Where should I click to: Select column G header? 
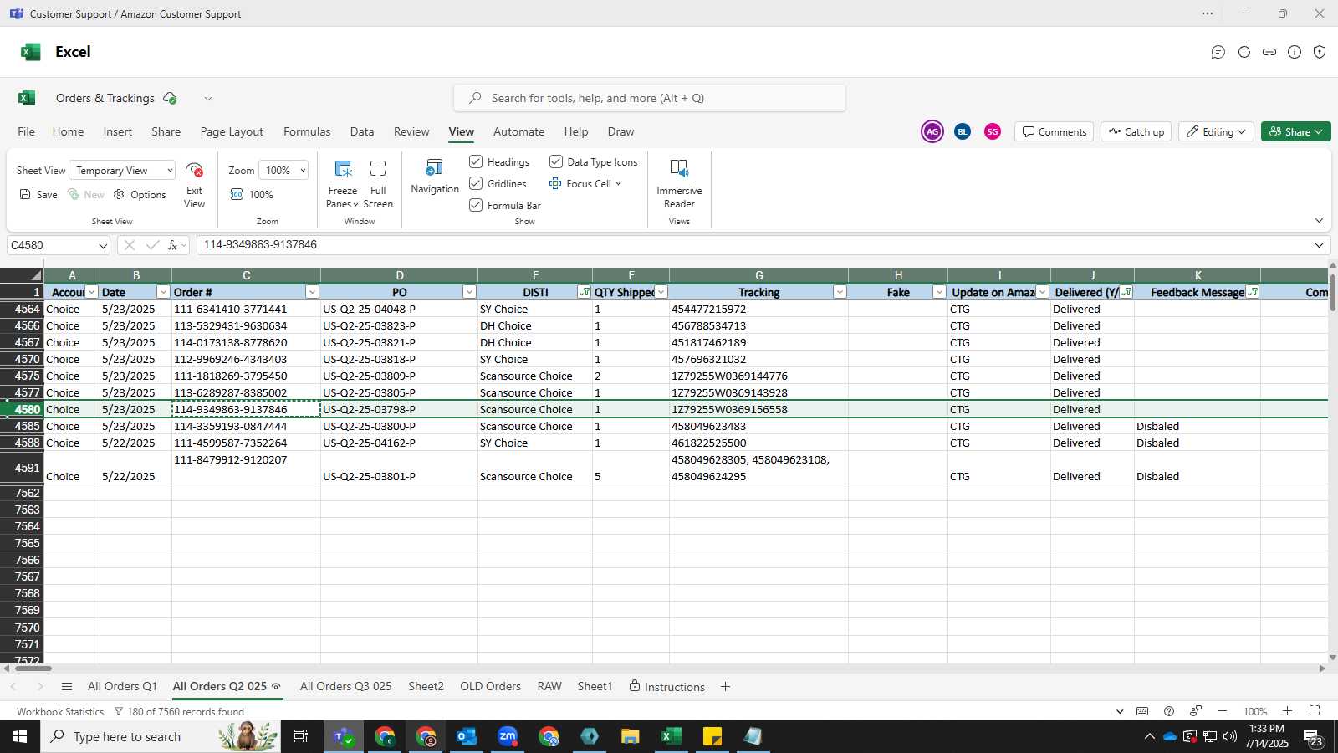(758, 275)
